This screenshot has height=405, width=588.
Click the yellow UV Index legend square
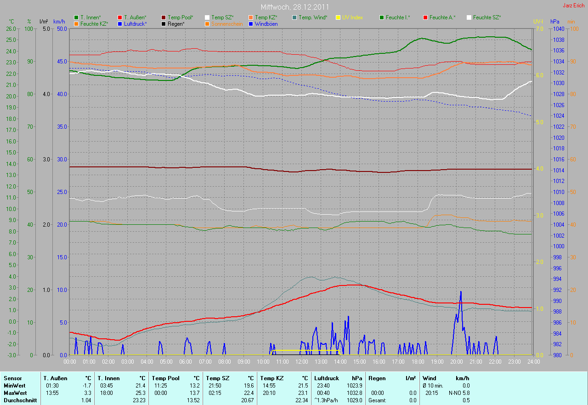tap(338, 17)
